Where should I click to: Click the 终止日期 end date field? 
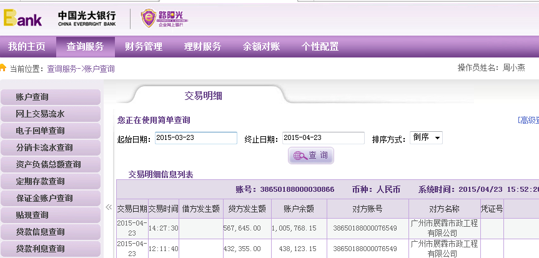(323, 138)
